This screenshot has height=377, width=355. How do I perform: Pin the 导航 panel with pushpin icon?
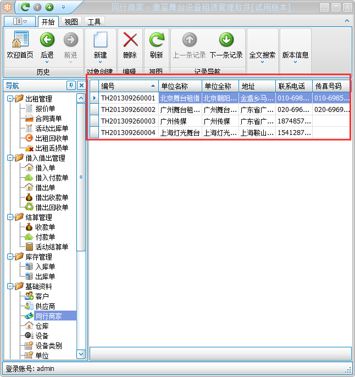(x=70, y=86)
